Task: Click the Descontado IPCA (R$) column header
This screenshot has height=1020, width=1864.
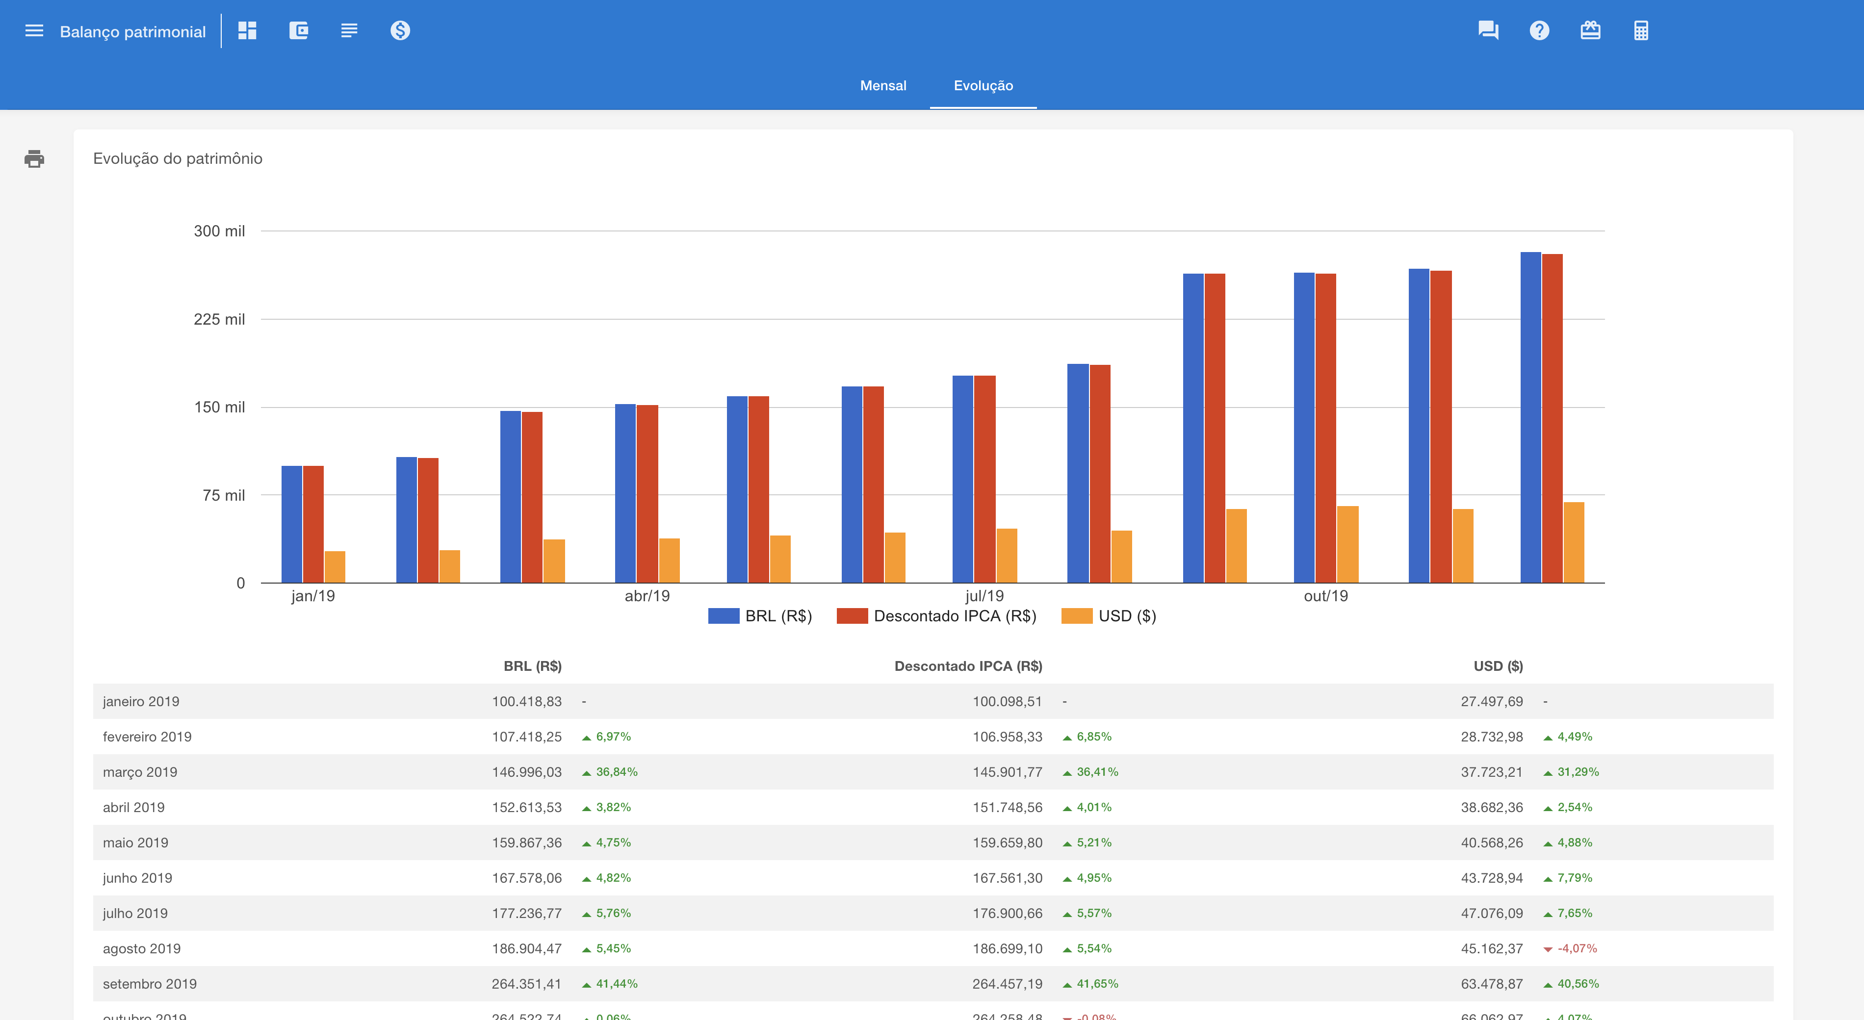Action: pyautogui.click(x=967, y=665)
